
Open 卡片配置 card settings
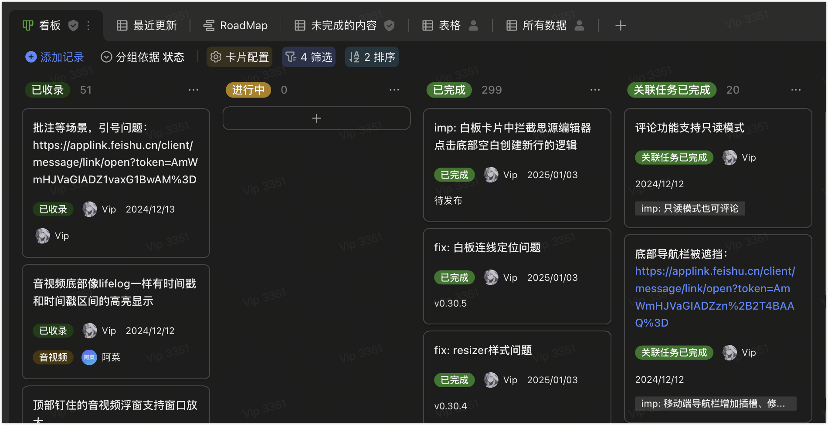239,57
